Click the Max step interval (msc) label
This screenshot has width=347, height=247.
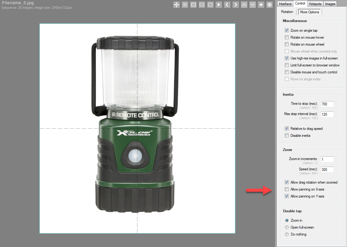tap(301, 114)
